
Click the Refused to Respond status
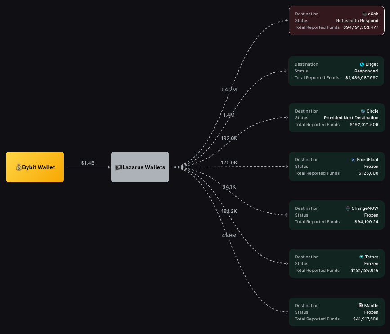[x=357, y=21]
